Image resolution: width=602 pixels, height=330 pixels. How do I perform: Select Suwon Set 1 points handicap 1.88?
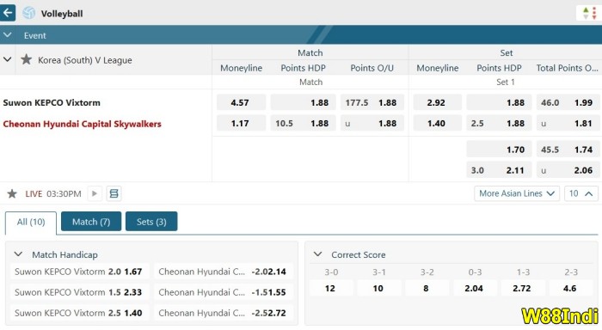pyautogui.click(x=499, y=102)
